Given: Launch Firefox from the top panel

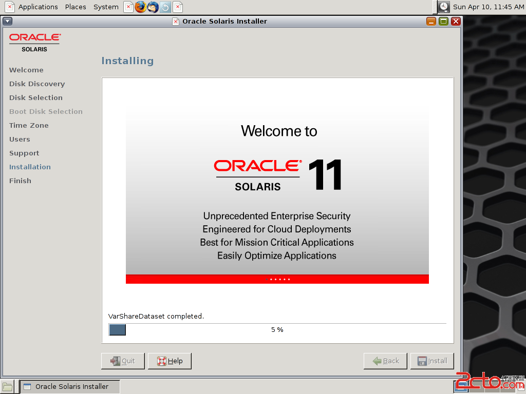Looking at the screenshot, I should pyautogui.click(x=141, y=7).
